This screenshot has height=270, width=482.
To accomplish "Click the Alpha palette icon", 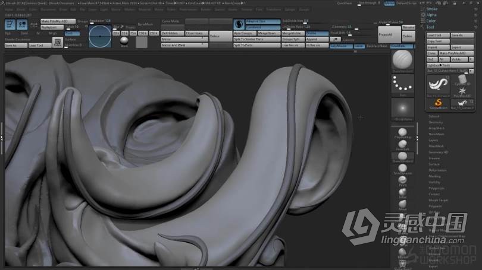I will point(423,15).
